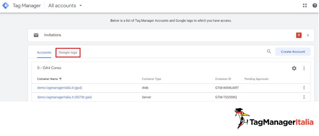Expand Invitations with the right chevron
The width and height of the screenshot is (319, 136).
308,35
